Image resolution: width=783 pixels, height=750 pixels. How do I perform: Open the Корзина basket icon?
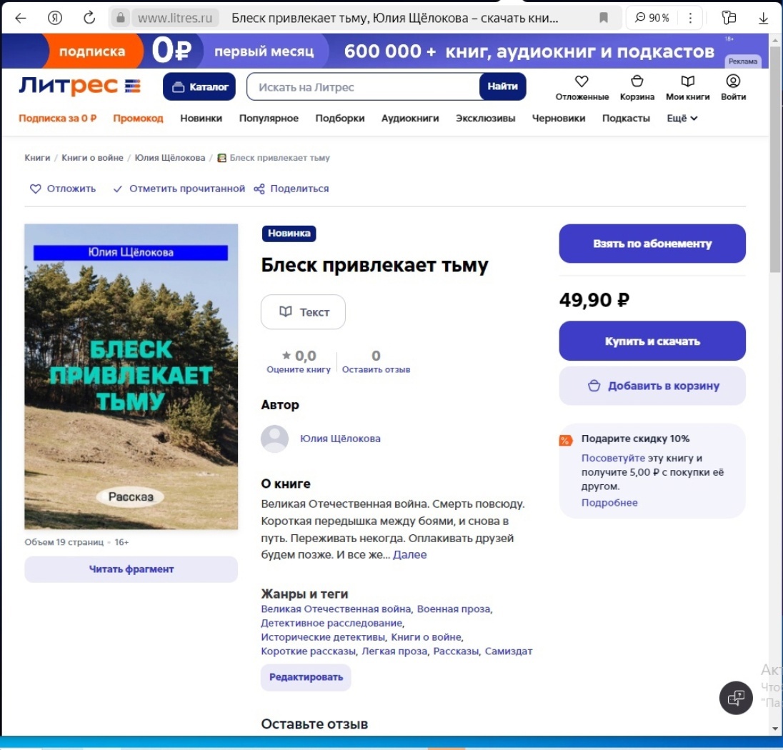click(637, 81)
